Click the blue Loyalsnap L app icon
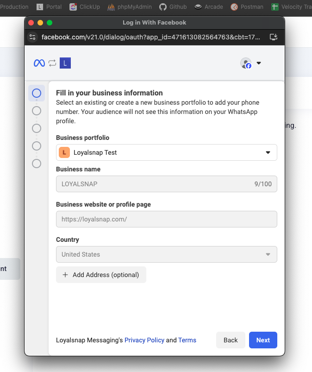 coord(65,63)
